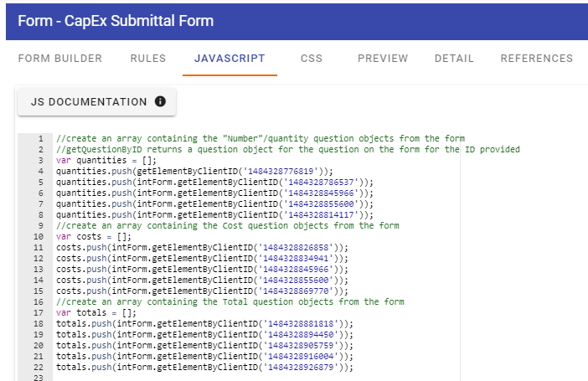The width and height of the screenshot is (588, 381).
Task: Place cursor on var costs line
Action: (94, 237)
